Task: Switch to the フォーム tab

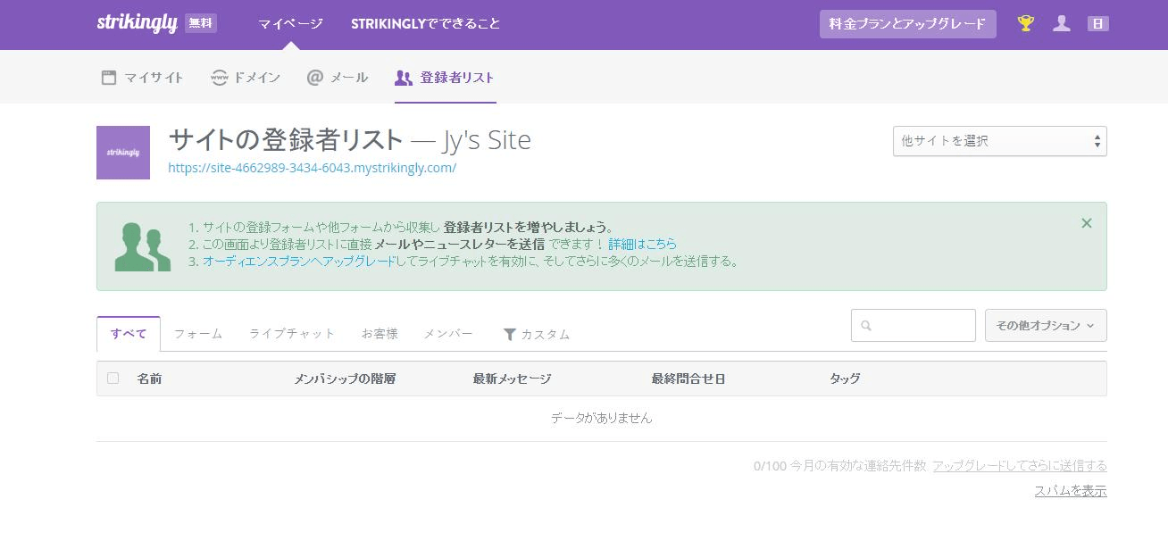Action: coord(197,334)
